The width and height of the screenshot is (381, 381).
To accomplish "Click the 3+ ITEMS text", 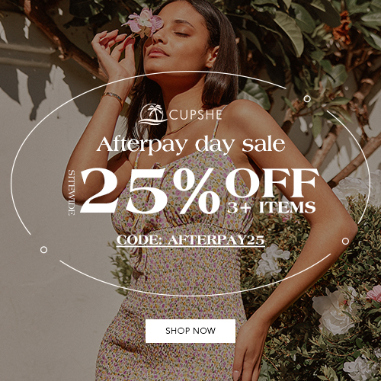I will pos(271,207).
